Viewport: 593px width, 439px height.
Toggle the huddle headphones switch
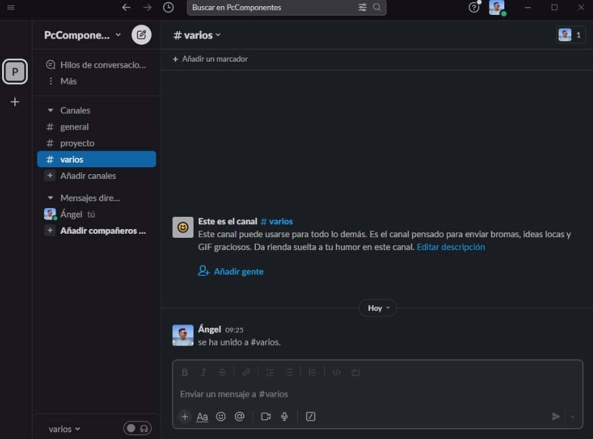pos(137,428)
